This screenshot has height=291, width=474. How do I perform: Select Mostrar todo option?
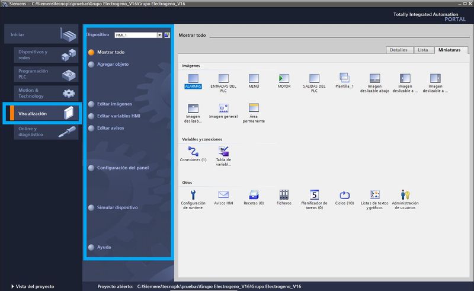(x=111, y=52)
